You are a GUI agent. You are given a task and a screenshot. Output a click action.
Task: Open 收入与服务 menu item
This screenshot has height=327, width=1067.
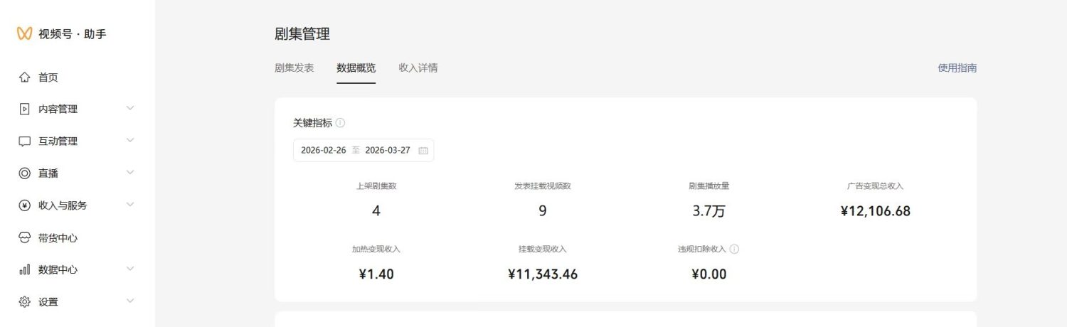(x=63, y=205)
